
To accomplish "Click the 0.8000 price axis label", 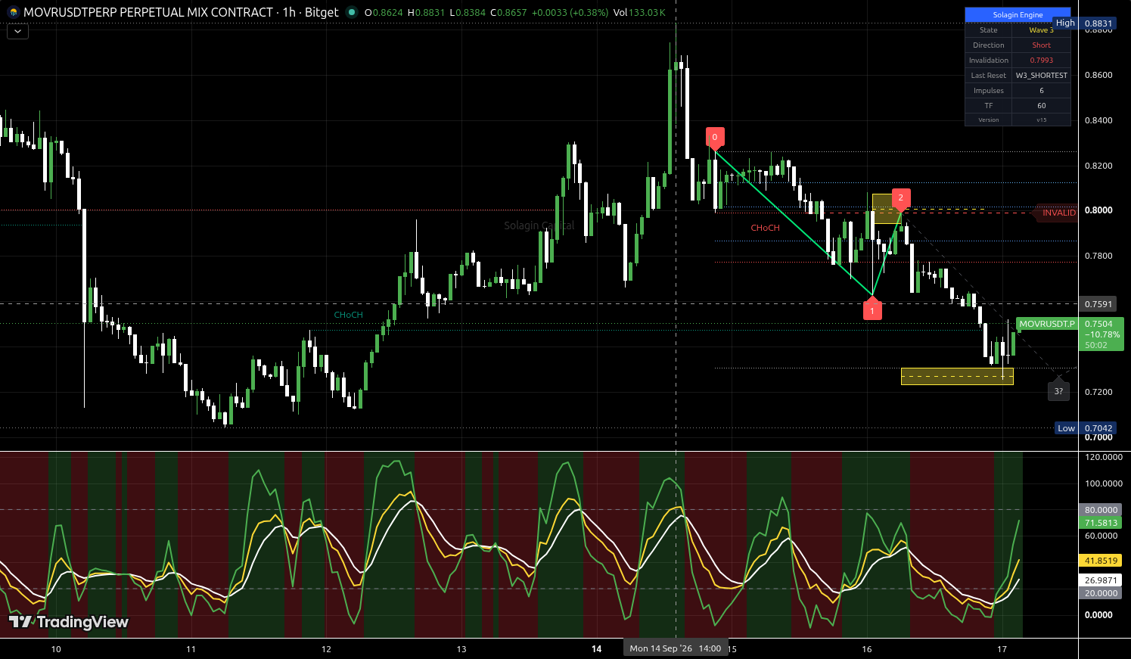I will [x=1098, y=210].
